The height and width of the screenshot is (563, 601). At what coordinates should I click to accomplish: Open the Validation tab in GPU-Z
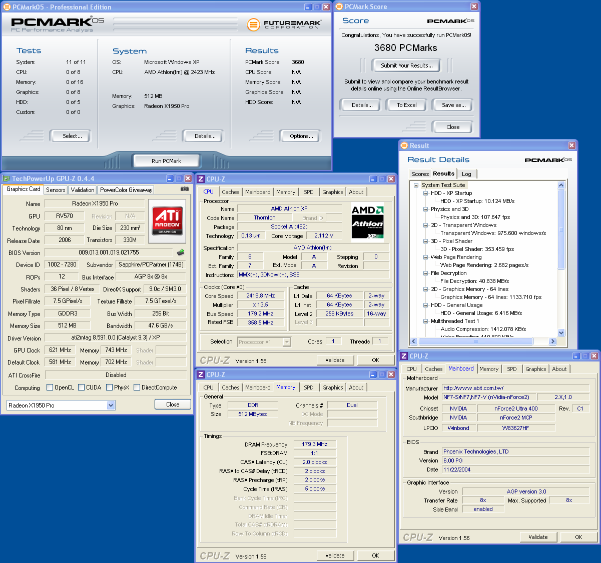pos(83,190)
